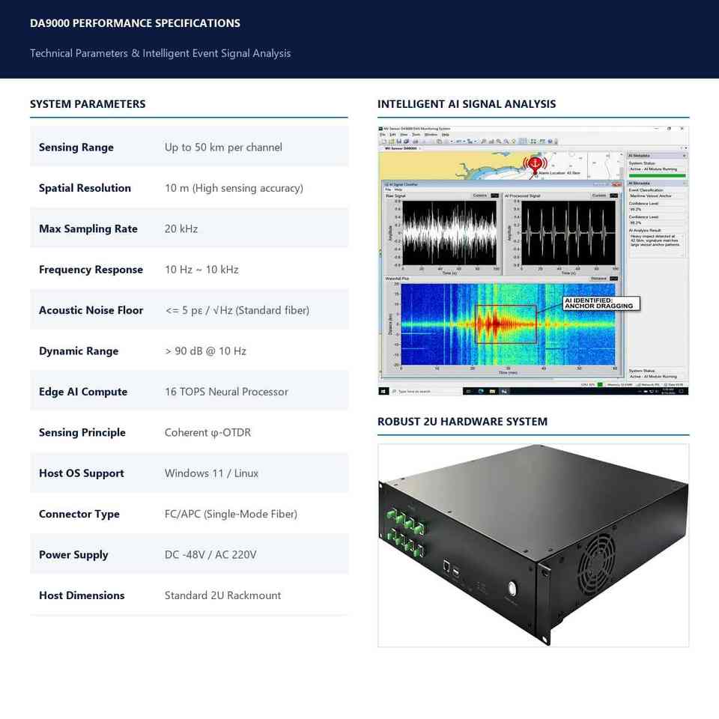This screenshot has height=719, width=719.
Task: Click the Event Classification value field
Action: [x=657, y=195]
